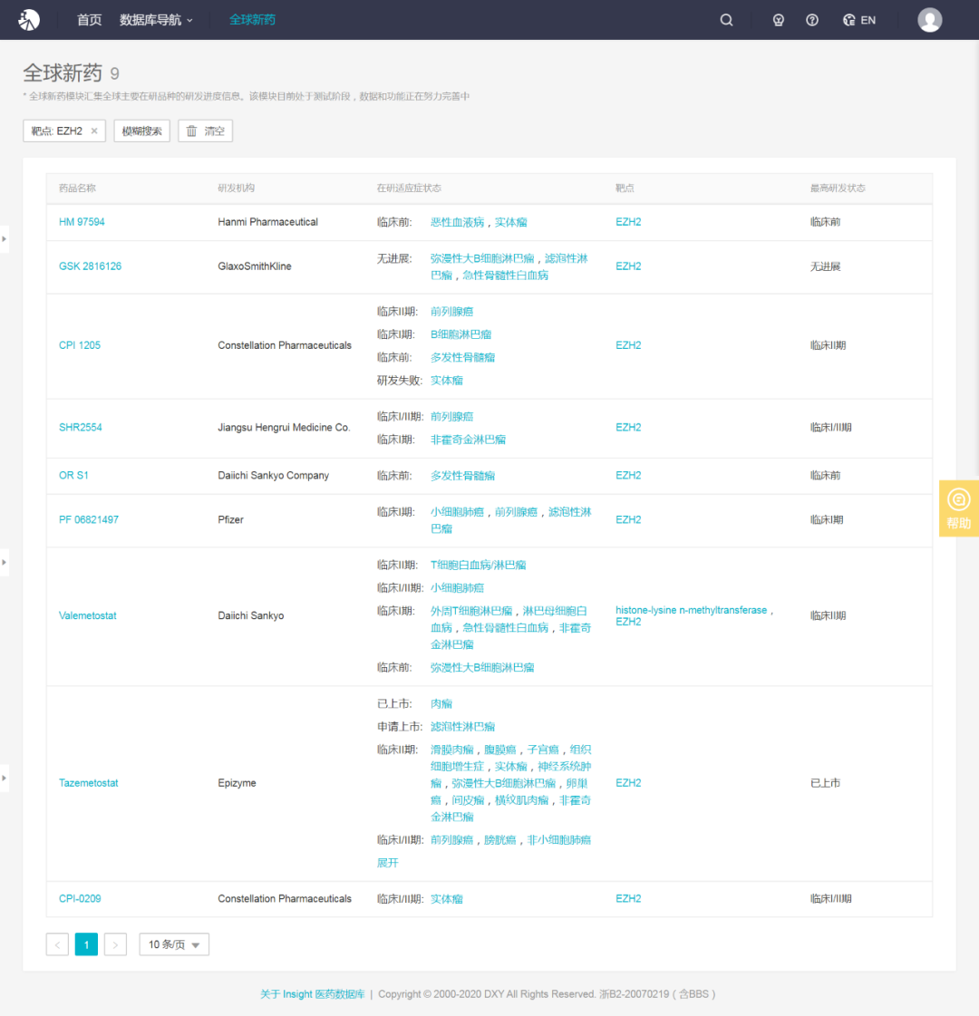The image size is (979, 1016).
Task: Open the 数据库导航 dropdown menu
Action: click(x=156, y=20)
